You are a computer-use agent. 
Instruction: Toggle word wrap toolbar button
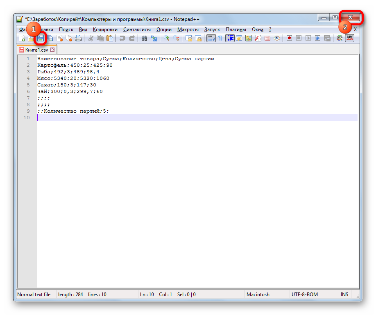(x=211, y=38)
